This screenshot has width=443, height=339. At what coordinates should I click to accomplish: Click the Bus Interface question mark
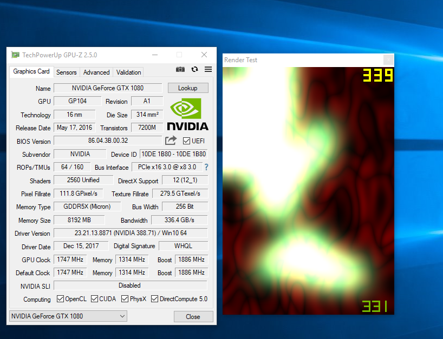tap(206, 167)
